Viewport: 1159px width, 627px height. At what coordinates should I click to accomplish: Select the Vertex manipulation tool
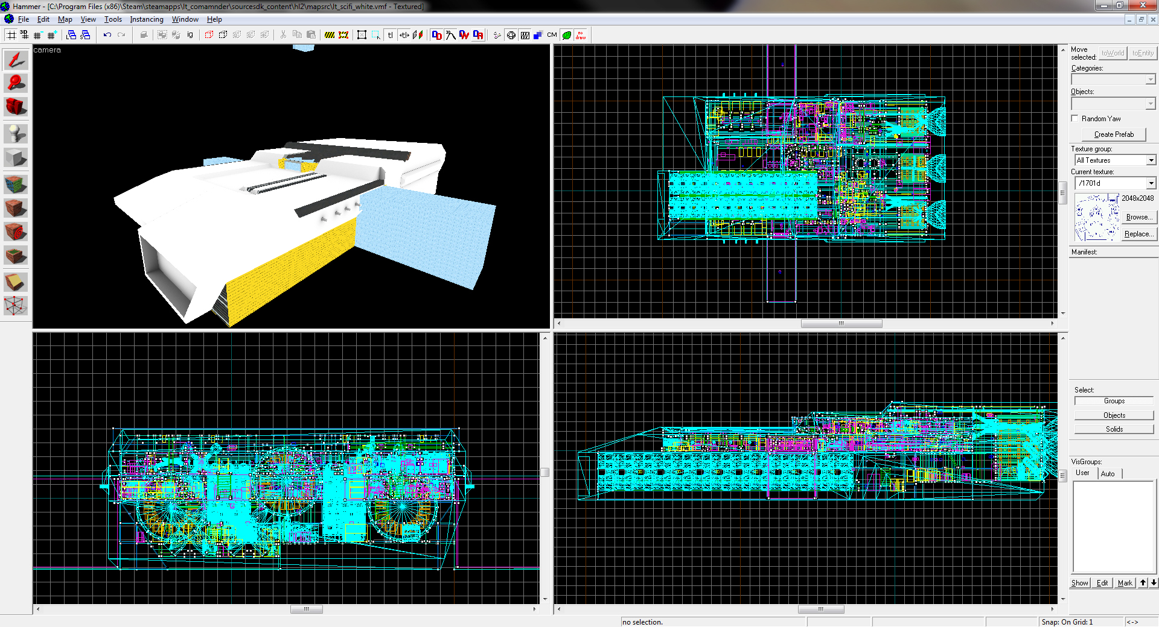click(x=16, y=306)
